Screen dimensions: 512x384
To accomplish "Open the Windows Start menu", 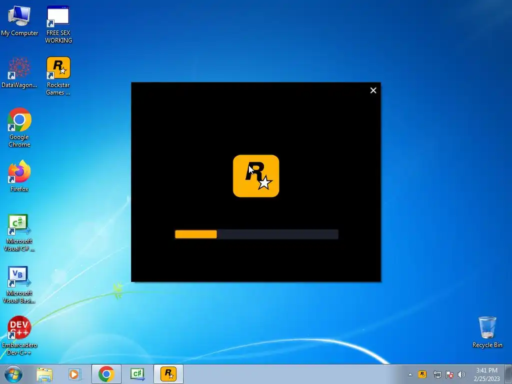I will (13, 374).
